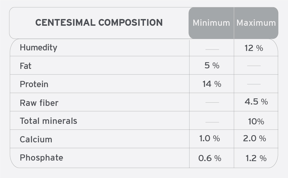The image size is (288, 178).
Task: Select the 5 % fat minimum value
Action: point(212,66)
